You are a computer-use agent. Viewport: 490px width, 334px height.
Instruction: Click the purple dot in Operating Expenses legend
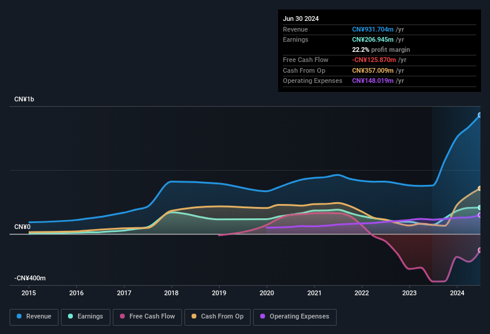tap(263, 316)
